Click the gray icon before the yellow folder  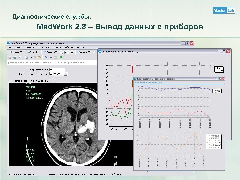pyautogui.click(x=35, y=57)
